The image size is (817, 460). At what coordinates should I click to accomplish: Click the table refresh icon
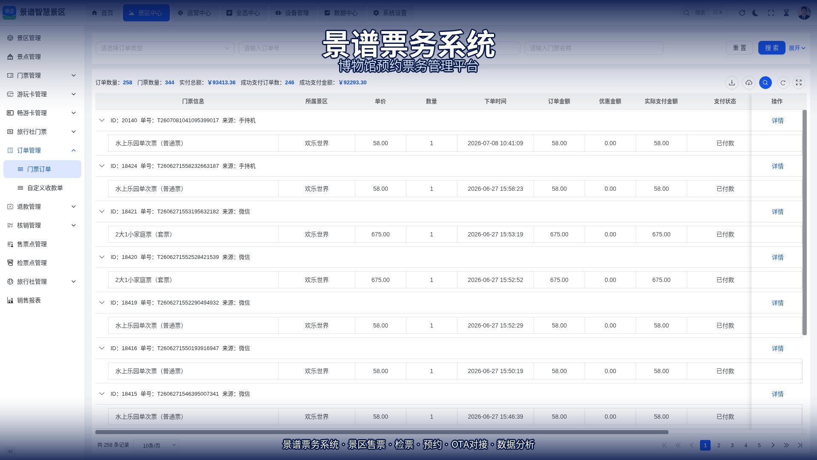click(783, 83)
